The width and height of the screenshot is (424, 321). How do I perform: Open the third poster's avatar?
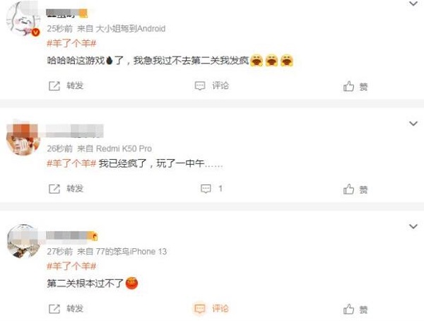click(23, 241)
